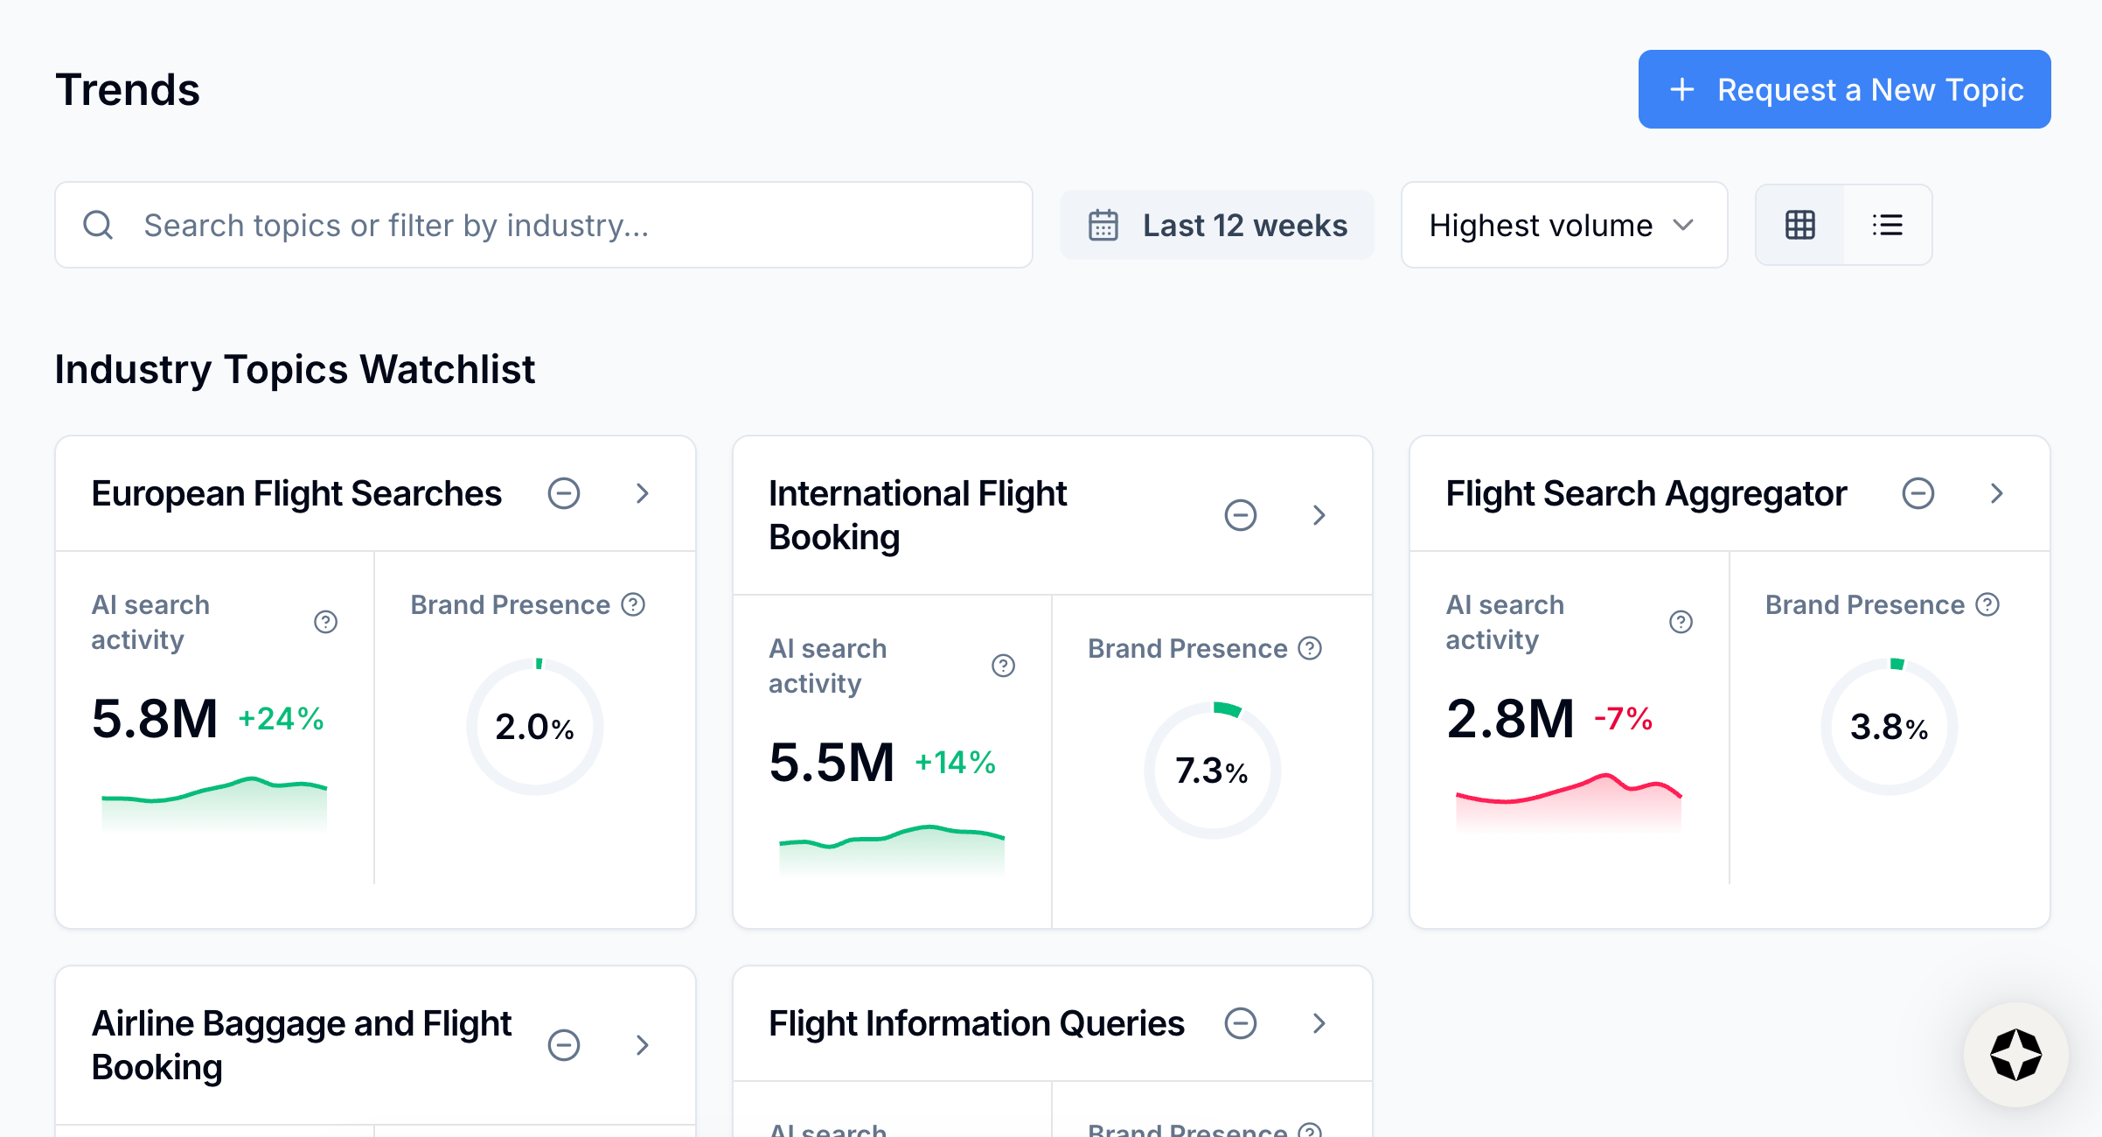Open Flight Search Aggregator with chevron arrow

[1996, 493]
